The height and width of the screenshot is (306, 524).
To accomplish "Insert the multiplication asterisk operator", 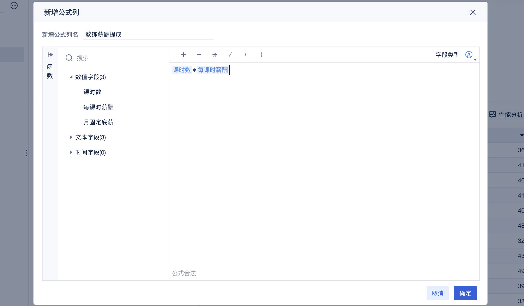I will (x=215, y=55).
